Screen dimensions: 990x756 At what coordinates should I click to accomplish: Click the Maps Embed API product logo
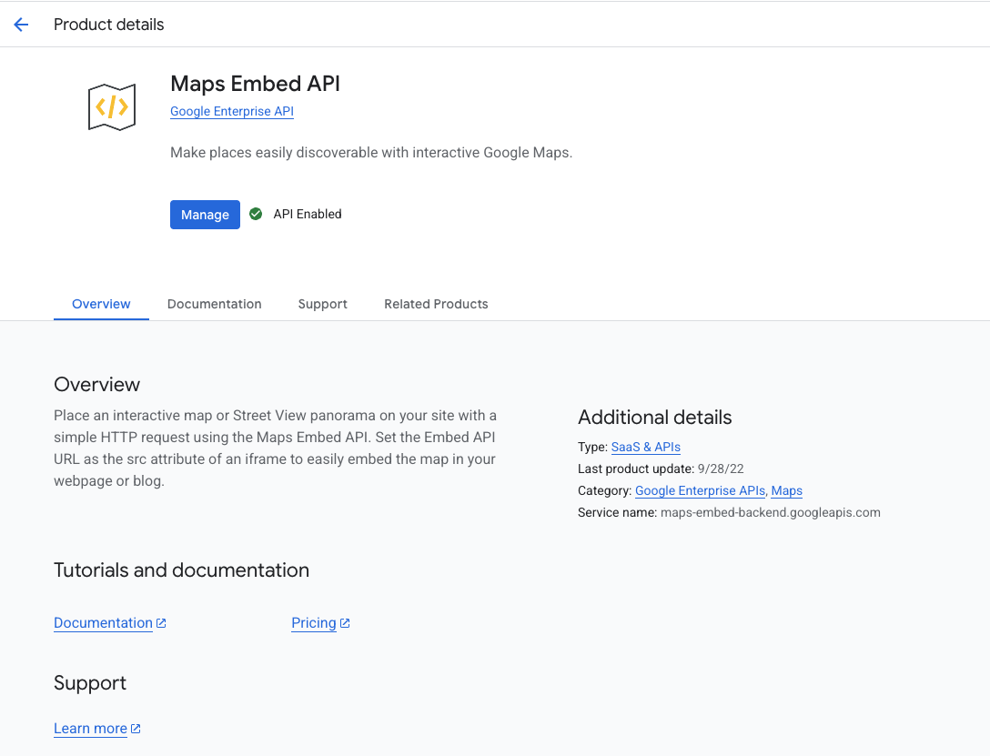tap(112, 107)
